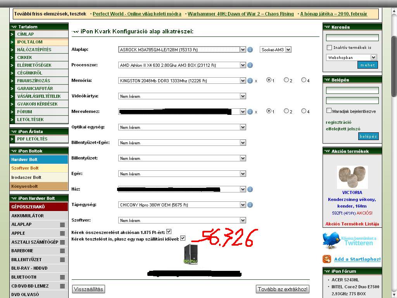
Task: Open info icon for the Processzor row
Action: [x=250, y=65]
